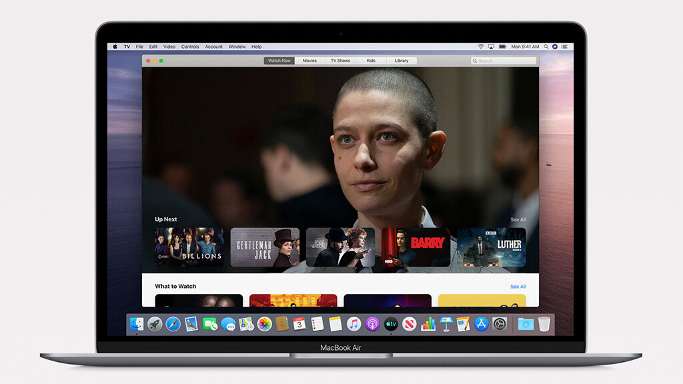The width and height of the screenshot is (683, 384).
Task: Open the Account menu
Action: [214, 47]
